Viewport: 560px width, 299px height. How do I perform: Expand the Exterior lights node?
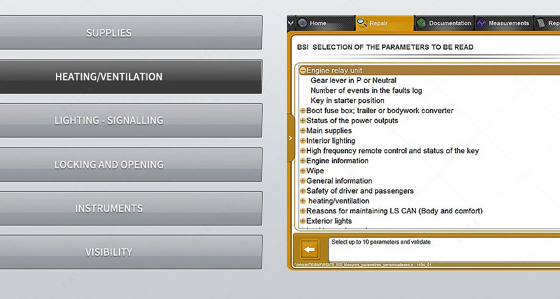click(x=303, y=221)
